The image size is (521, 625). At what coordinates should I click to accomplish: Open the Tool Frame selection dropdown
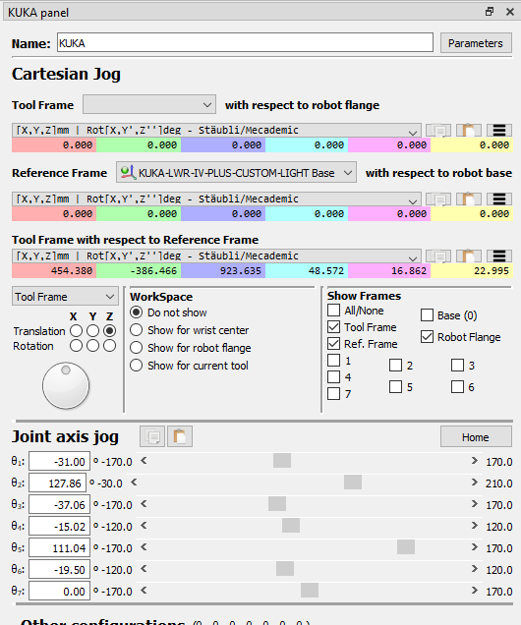[149, 104]
